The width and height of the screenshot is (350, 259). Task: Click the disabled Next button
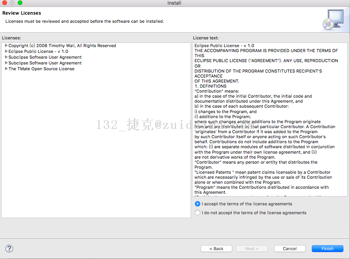pos(252,249)
